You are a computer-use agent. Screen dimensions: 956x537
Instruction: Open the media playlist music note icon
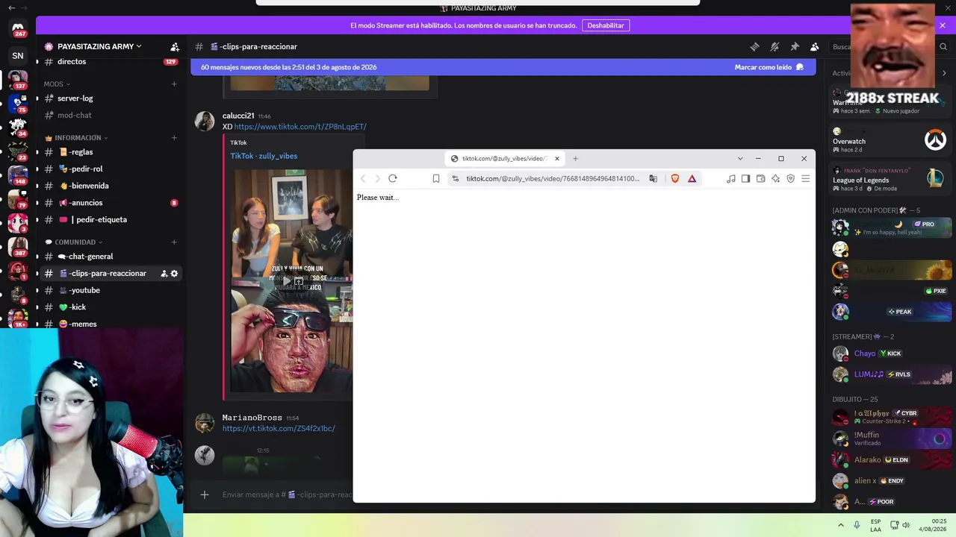[731, 178]
